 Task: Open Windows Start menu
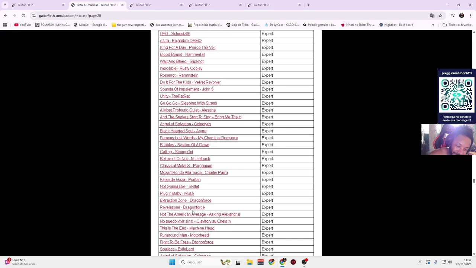172,262
